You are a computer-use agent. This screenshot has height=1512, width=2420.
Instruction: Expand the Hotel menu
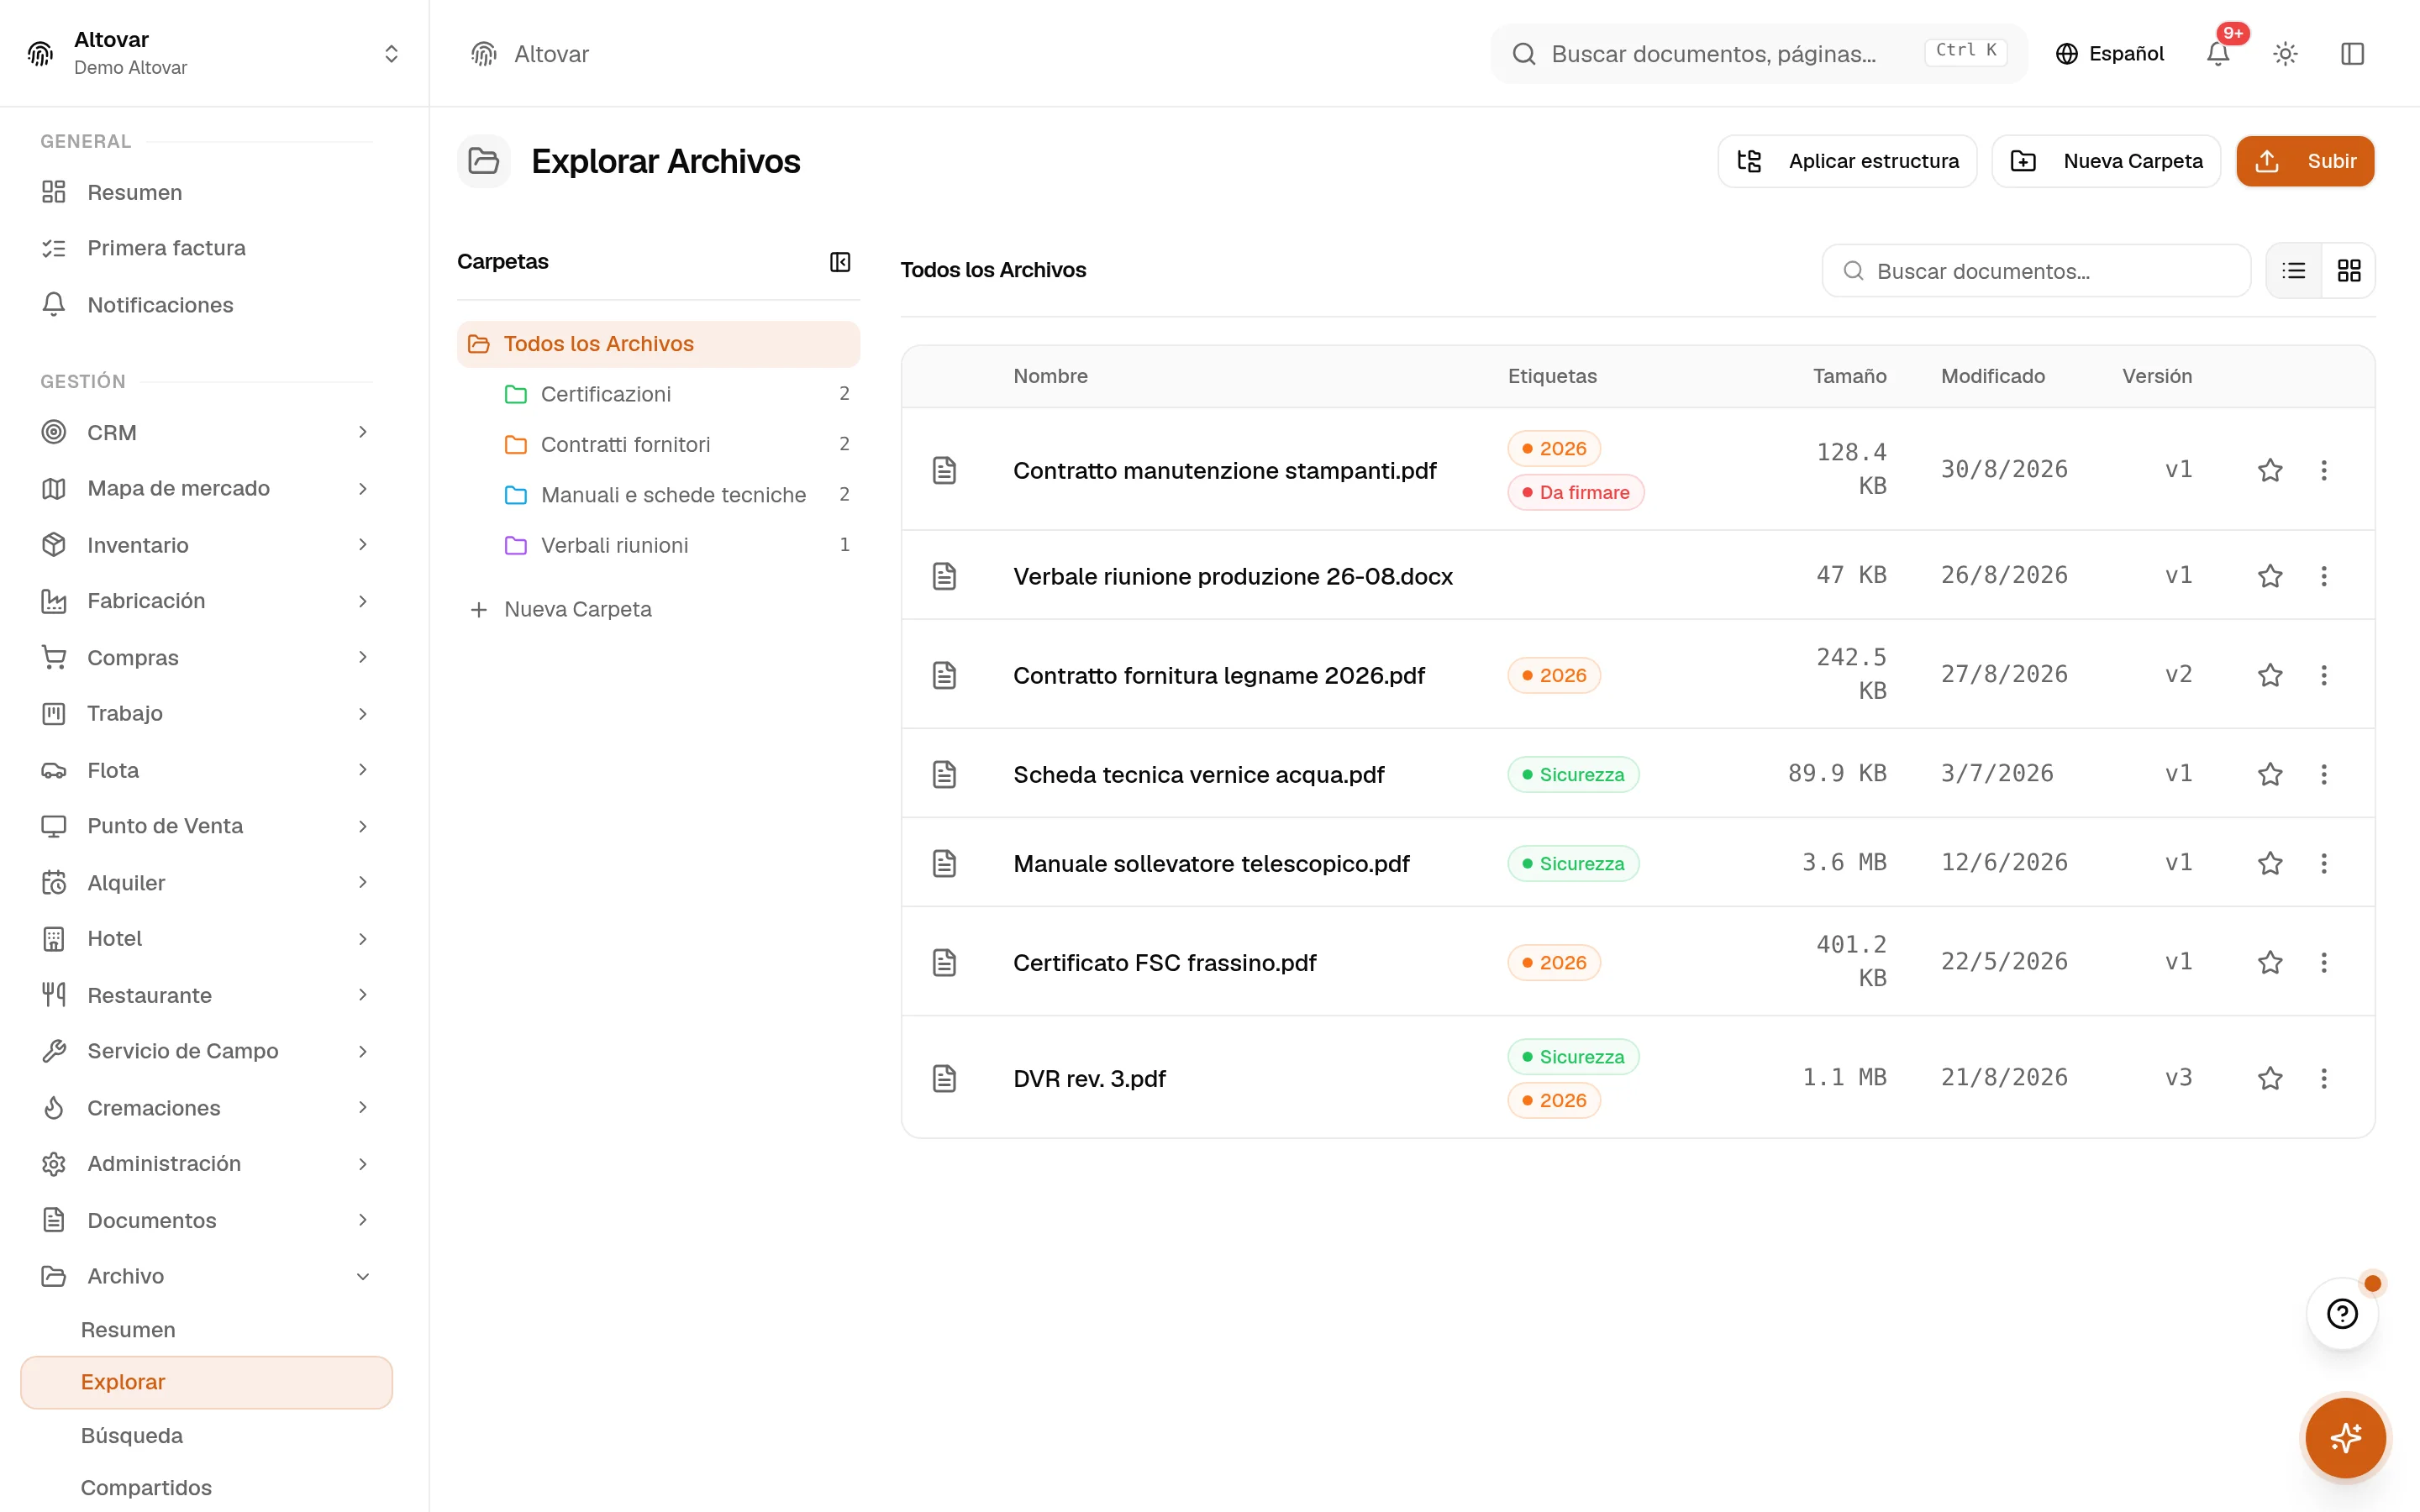(206, 938)
